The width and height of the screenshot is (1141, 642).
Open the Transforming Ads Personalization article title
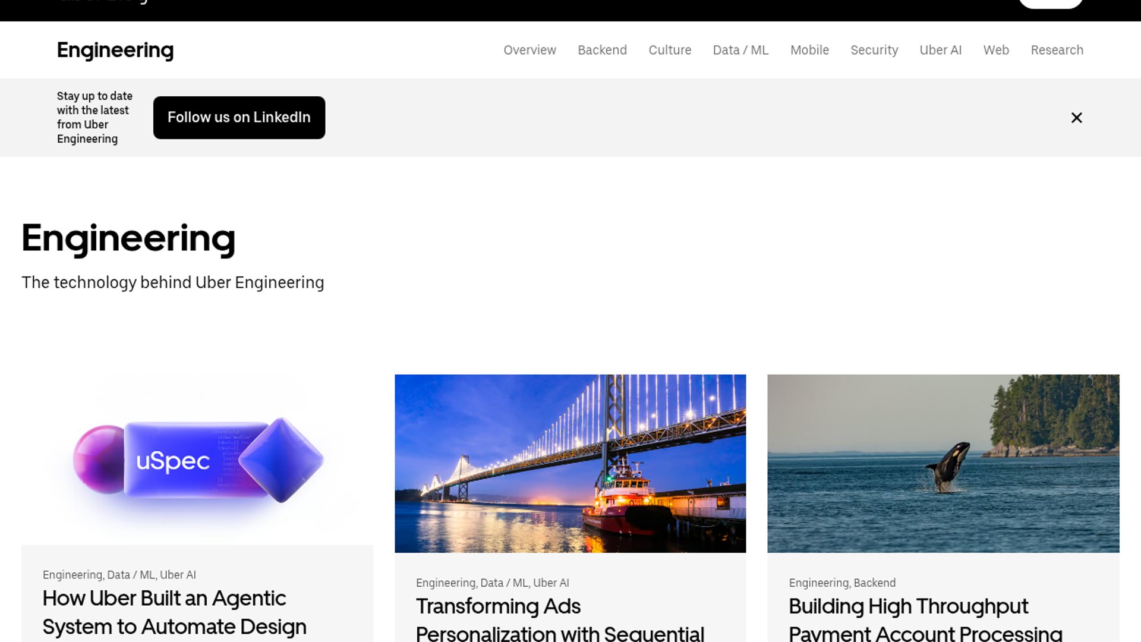coord(560,619)
